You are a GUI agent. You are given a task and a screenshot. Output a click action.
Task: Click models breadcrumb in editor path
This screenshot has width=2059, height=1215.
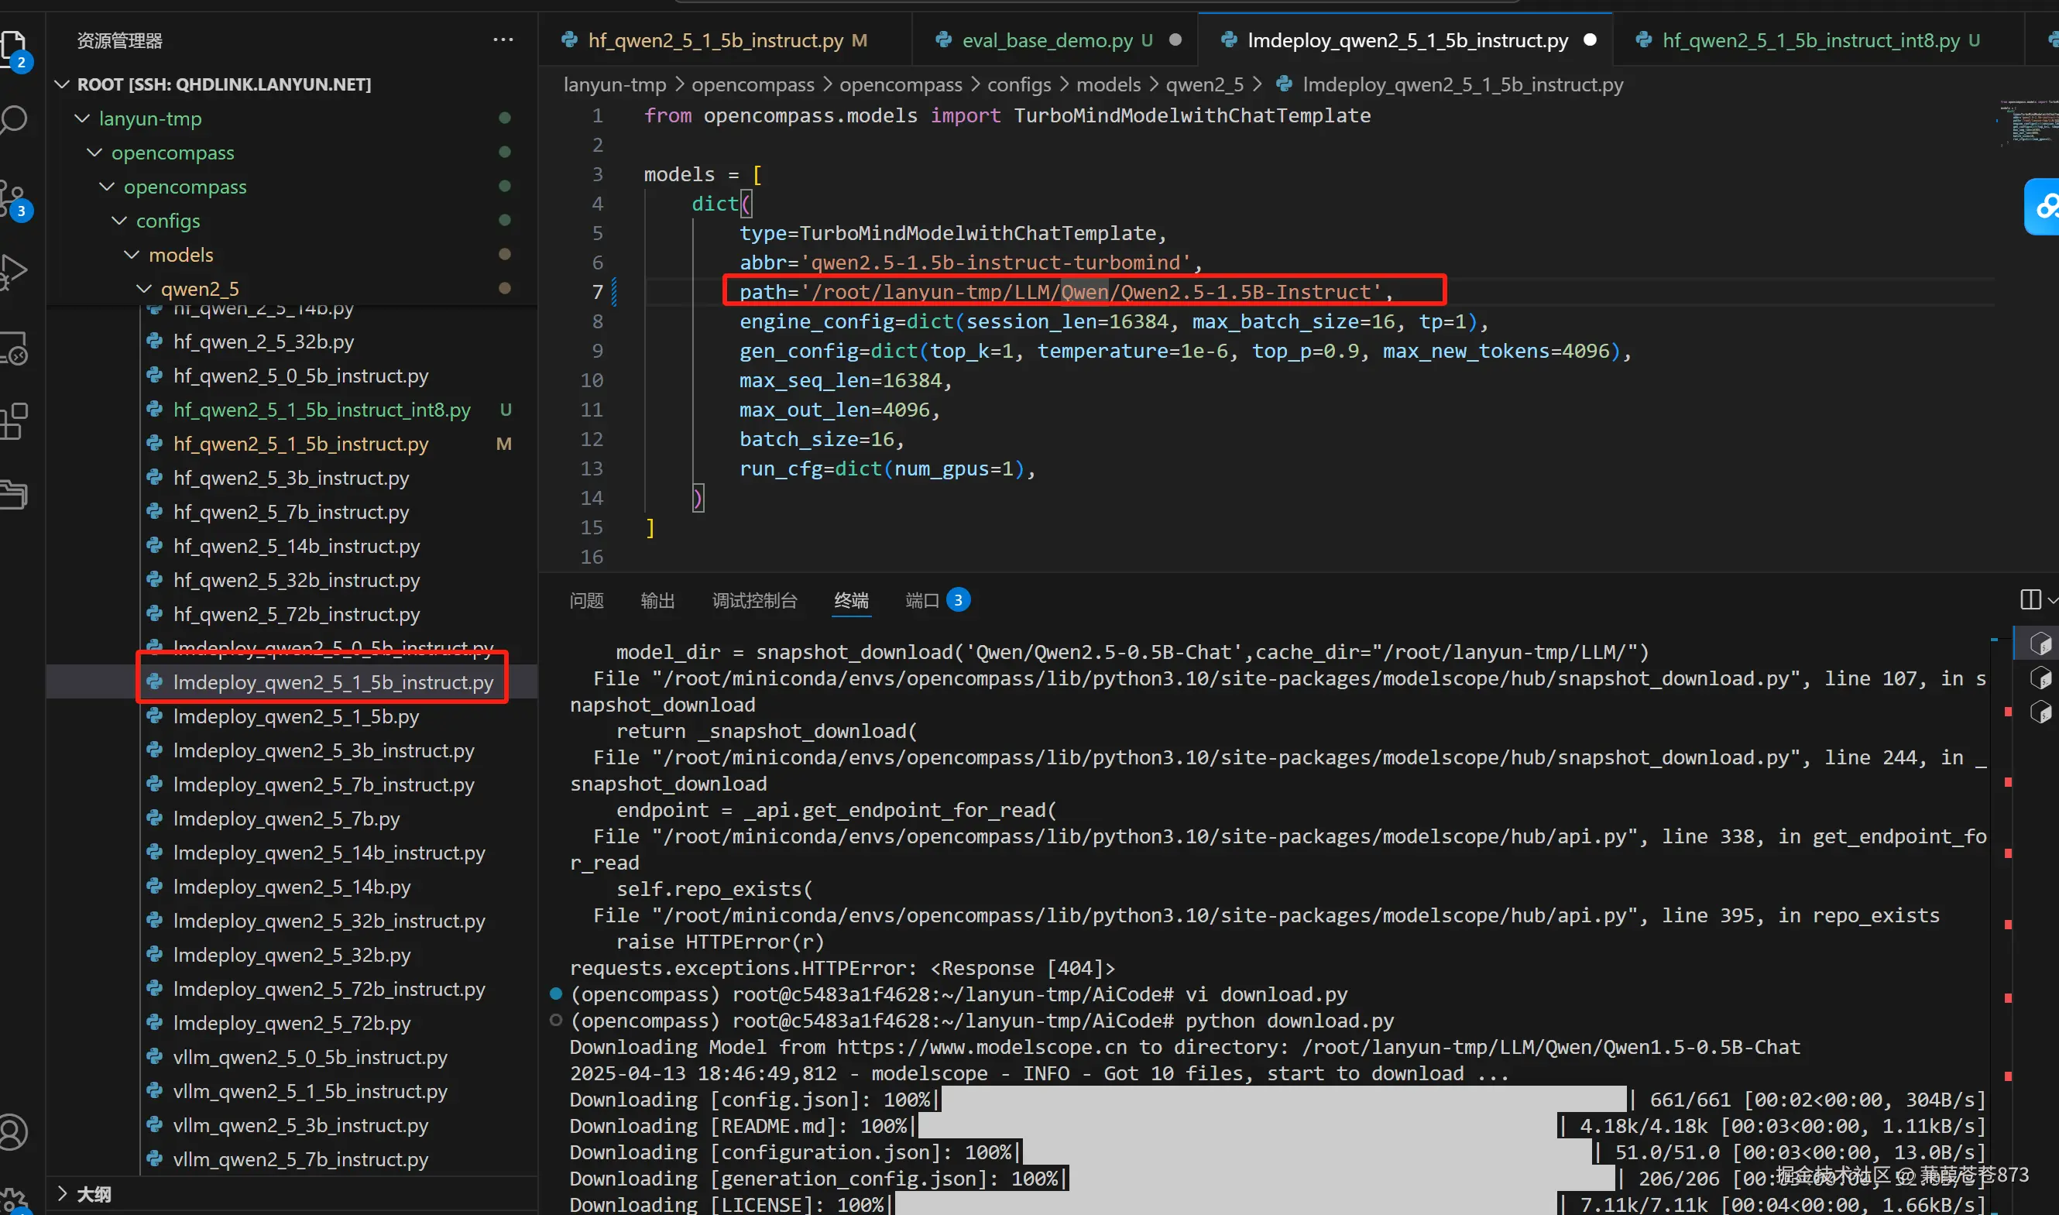coord(1107,84)
